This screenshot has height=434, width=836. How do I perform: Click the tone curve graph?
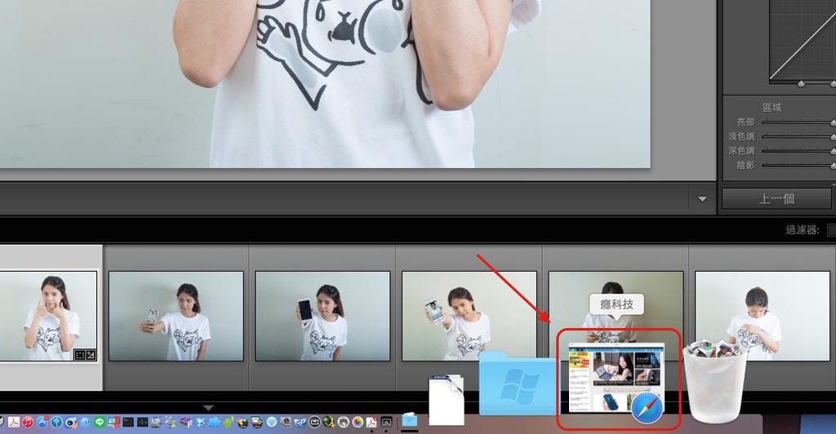[x=803, y=40]
